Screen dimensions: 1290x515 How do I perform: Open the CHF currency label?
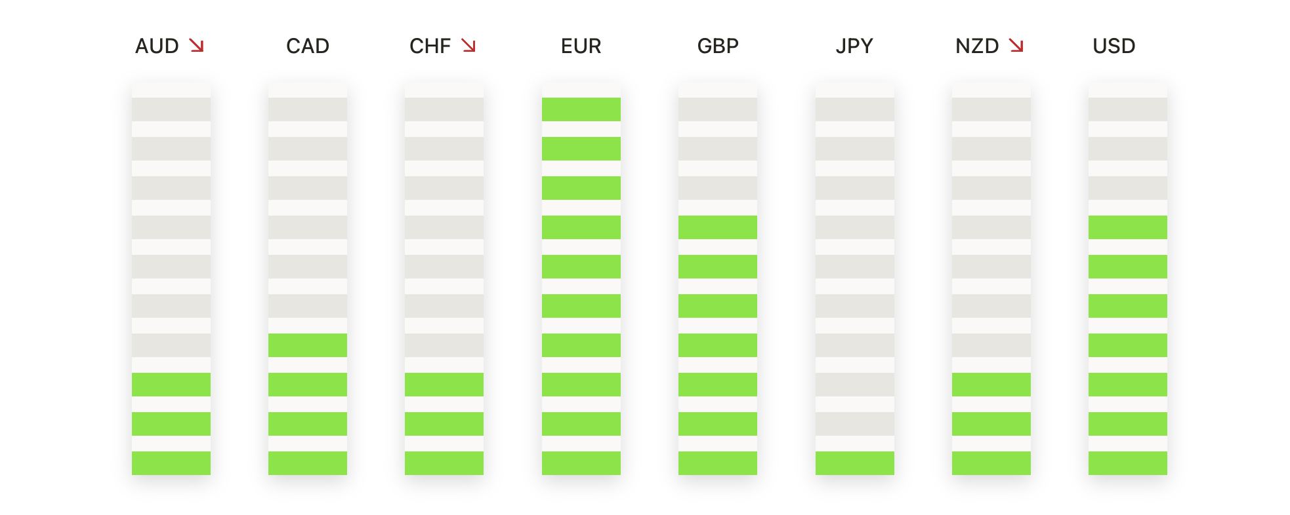[430, 46]
